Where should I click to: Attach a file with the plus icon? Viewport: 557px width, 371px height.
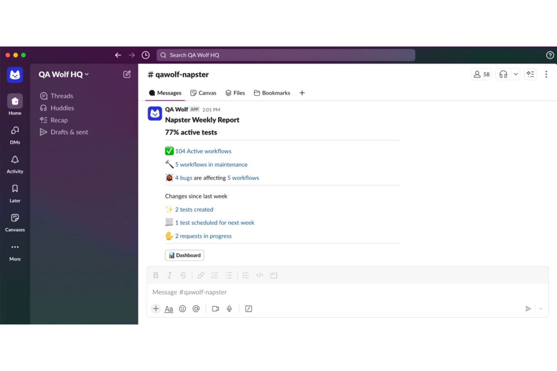tap(156, 309)
